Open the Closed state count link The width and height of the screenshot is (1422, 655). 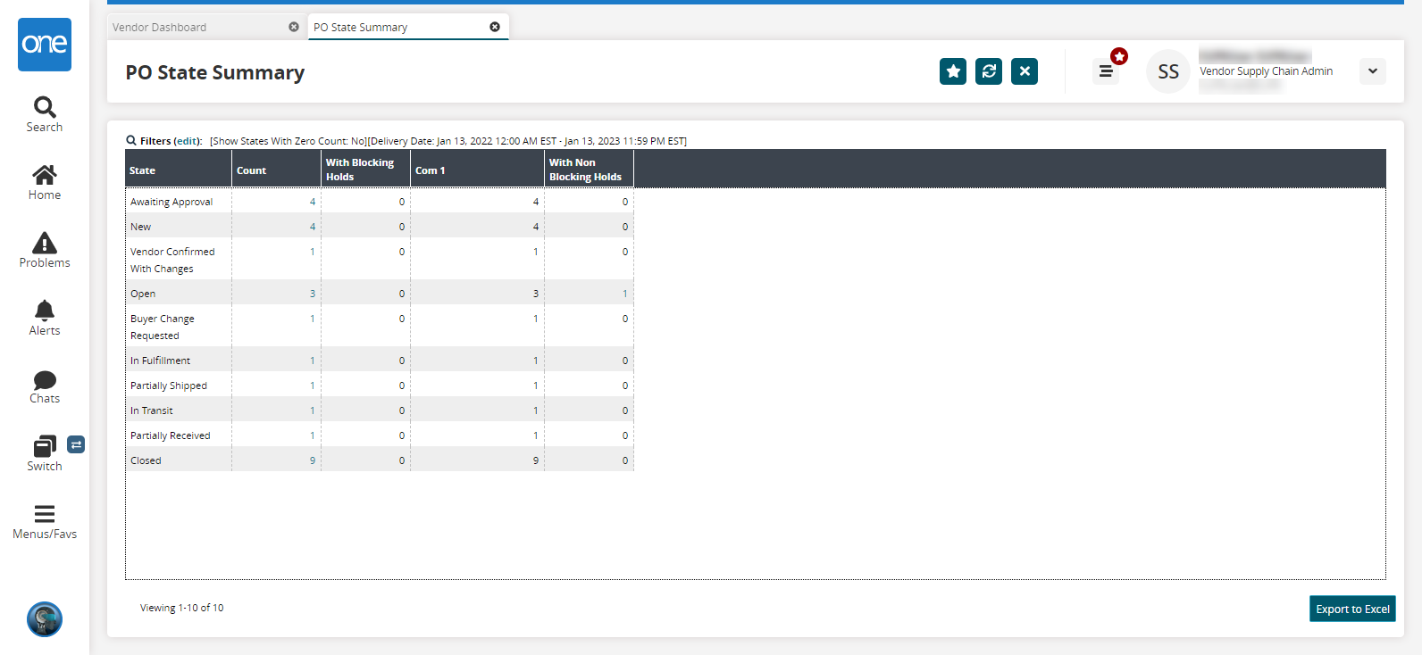click(313, 460)
